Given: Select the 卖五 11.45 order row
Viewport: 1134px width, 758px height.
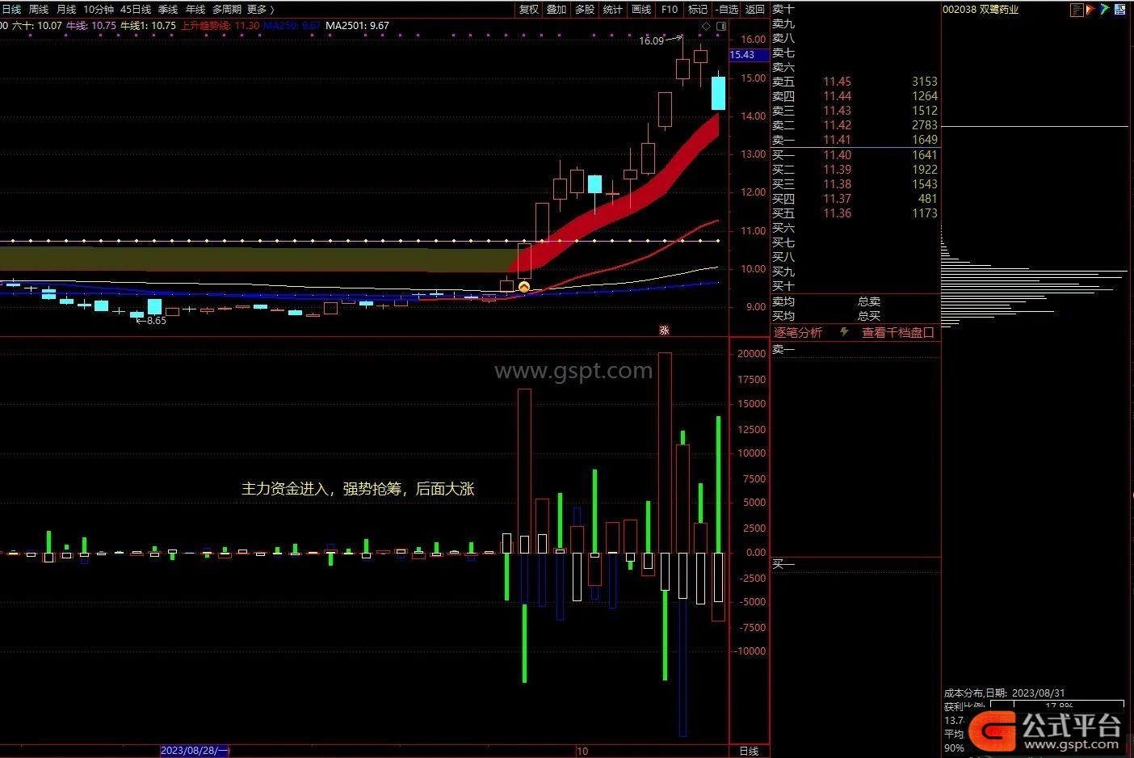Looking at the screenshot, I should [x=855, y=82].
